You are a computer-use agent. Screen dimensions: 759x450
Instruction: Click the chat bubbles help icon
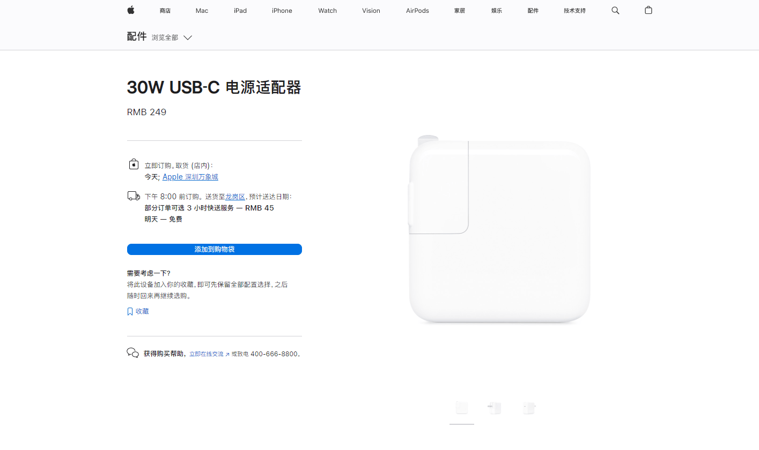point(133,352)
